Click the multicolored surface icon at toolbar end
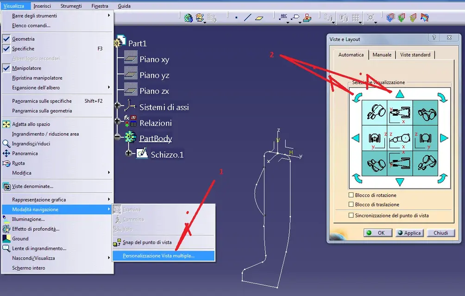This screenshot has width=465, height=296. tap(425, 18)
